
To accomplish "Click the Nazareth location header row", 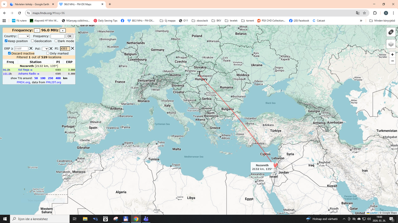I will click(39, 66).
